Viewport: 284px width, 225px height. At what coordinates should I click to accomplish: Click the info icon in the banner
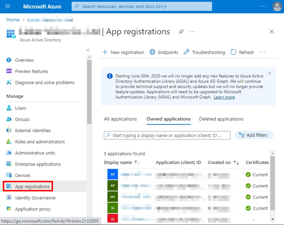coord(110,76)
